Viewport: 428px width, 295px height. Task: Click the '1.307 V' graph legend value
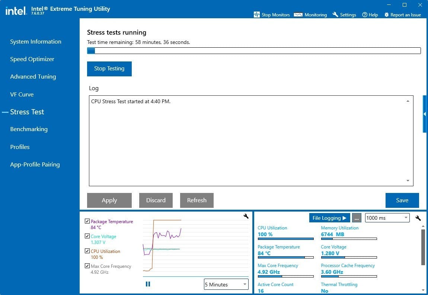[98, 242]
